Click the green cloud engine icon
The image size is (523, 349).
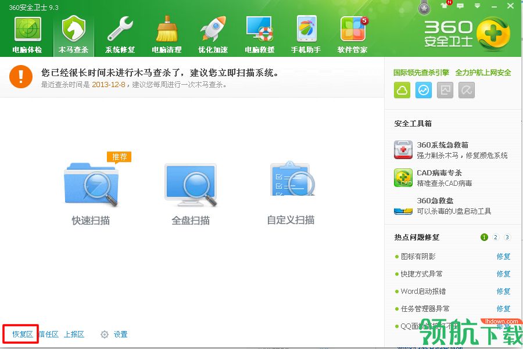point(402,90)
